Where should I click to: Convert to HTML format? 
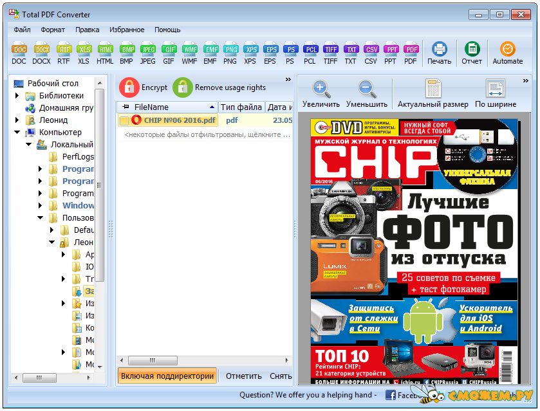tap(105, 53)
